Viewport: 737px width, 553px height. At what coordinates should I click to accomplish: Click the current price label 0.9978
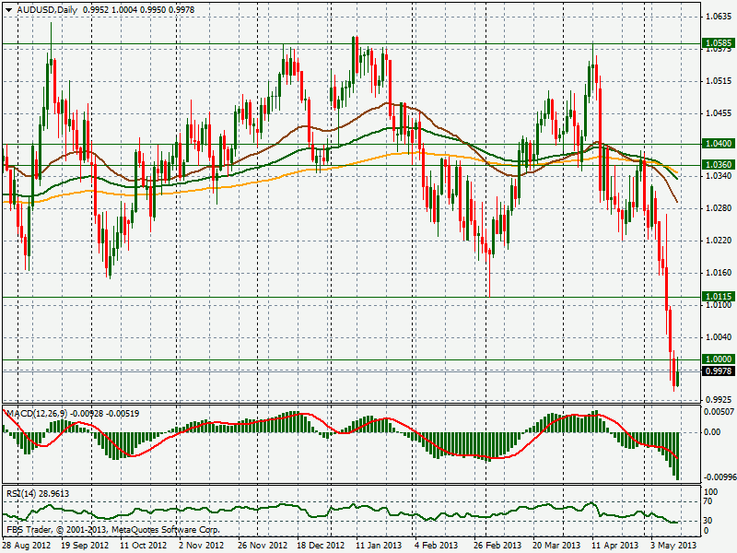tap(719, 371)
